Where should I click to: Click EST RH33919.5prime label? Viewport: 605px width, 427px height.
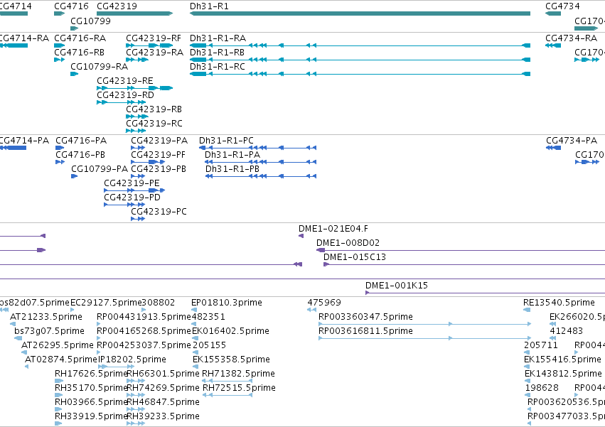pyautogui.click(x=91, y=417)
